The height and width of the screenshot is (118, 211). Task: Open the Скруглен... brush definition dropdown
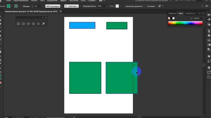pos(80,6)
